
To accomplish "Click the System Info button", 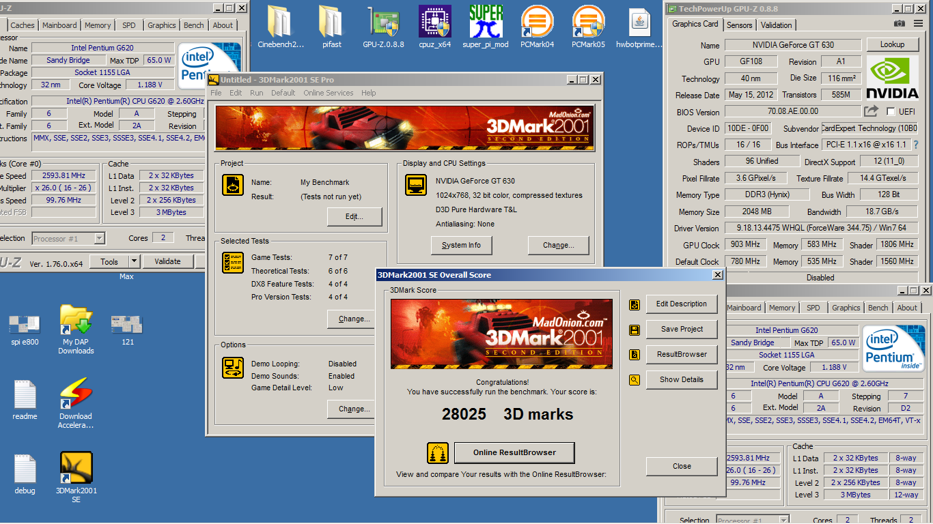I will (x=461, y=246).
